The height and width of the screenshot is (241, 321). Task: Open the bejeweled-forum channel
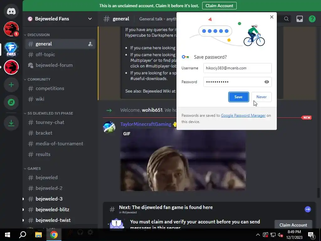[x=60, y=65]
